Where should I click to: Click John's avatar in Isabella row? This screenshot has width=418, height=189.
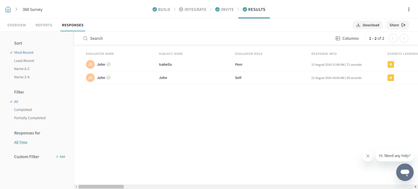coord(90,64)
